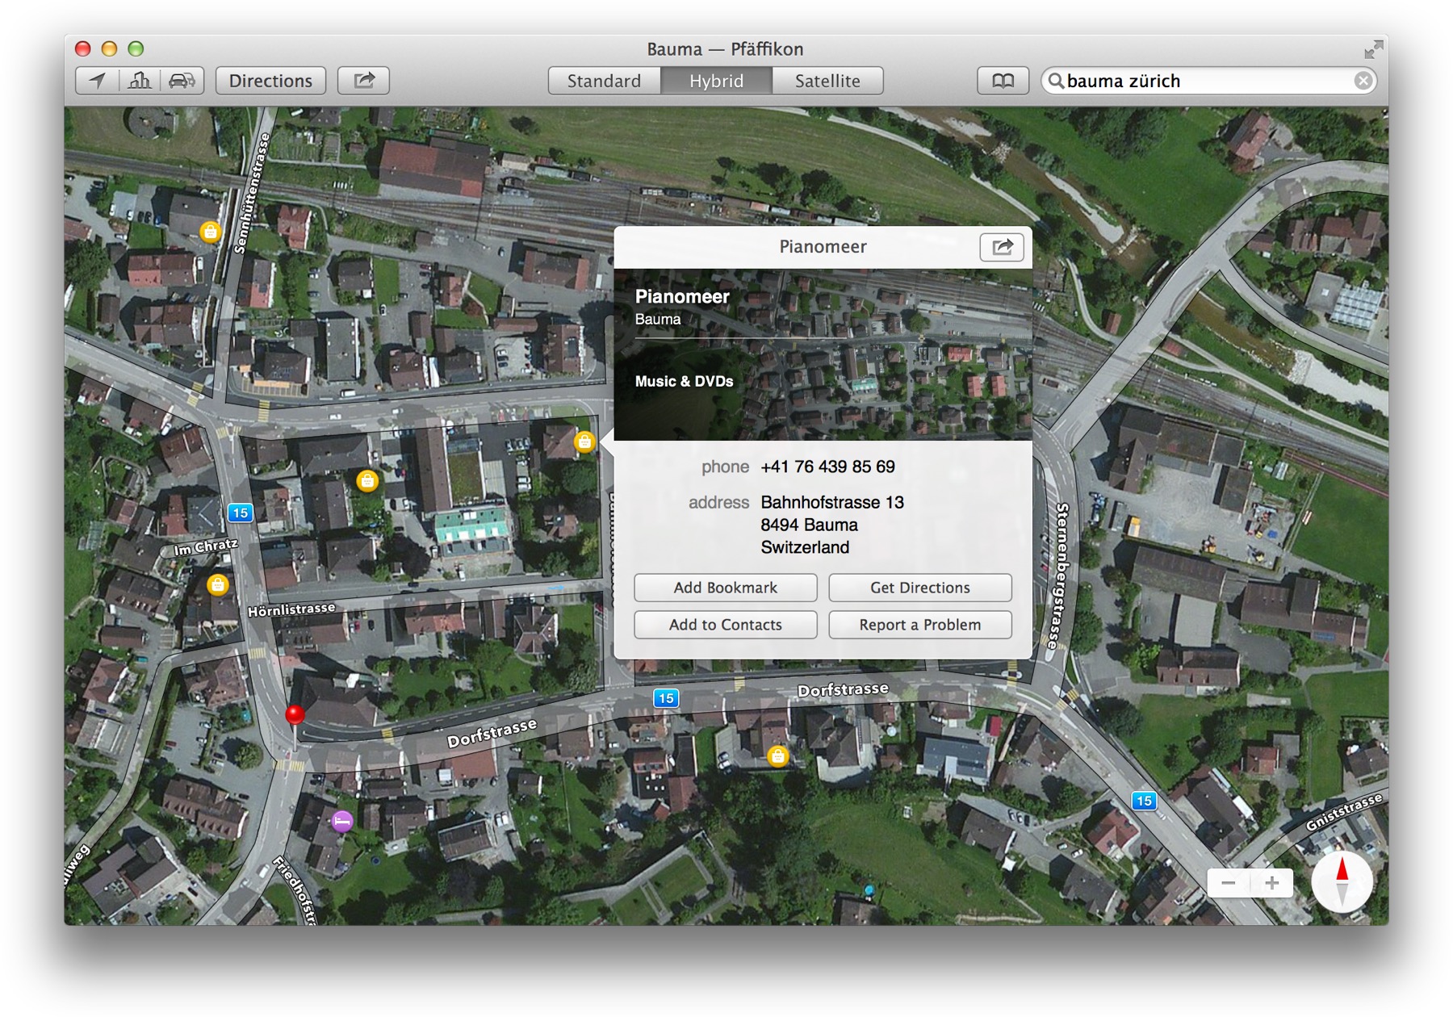
Task: Switch to Satellite map view
Action: click(827, 81)
